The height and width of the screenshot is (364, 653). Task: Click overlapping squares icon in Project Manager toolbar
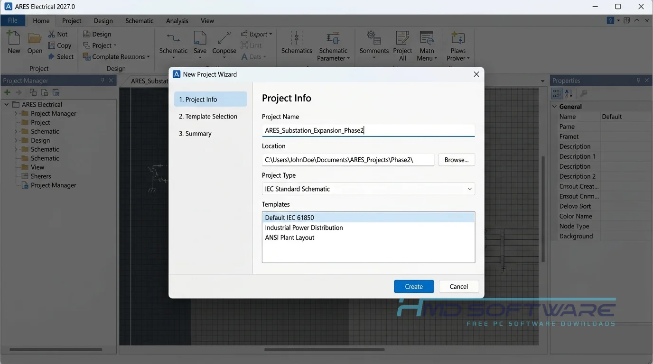coord(33,92)
